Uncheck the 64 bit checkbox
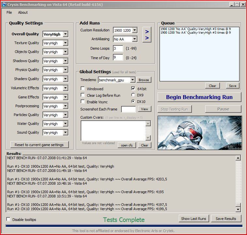Image resolution: width=247 pixels, height=235 pixels. [x=133, y=88]
